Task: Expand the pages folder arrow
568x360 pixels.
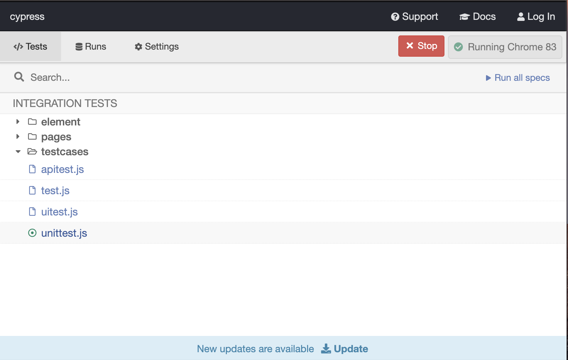Action: 18,136
